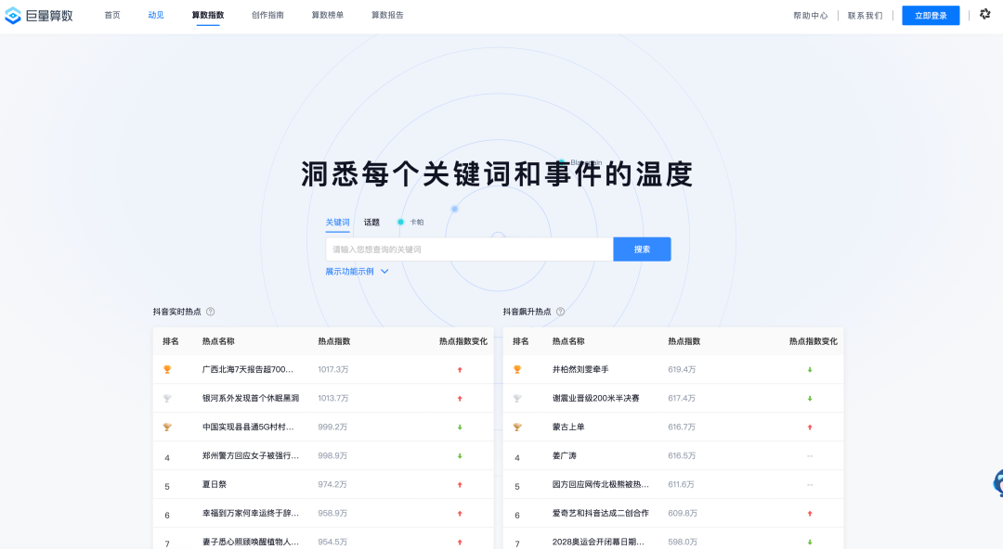Open hot topic 夏日祭
Image resolution: width=1003 pixels, height=549 pixels.
(215, 484)
